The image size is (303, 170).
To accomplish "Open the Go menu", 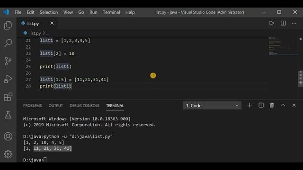I will [x=81, y=12].
